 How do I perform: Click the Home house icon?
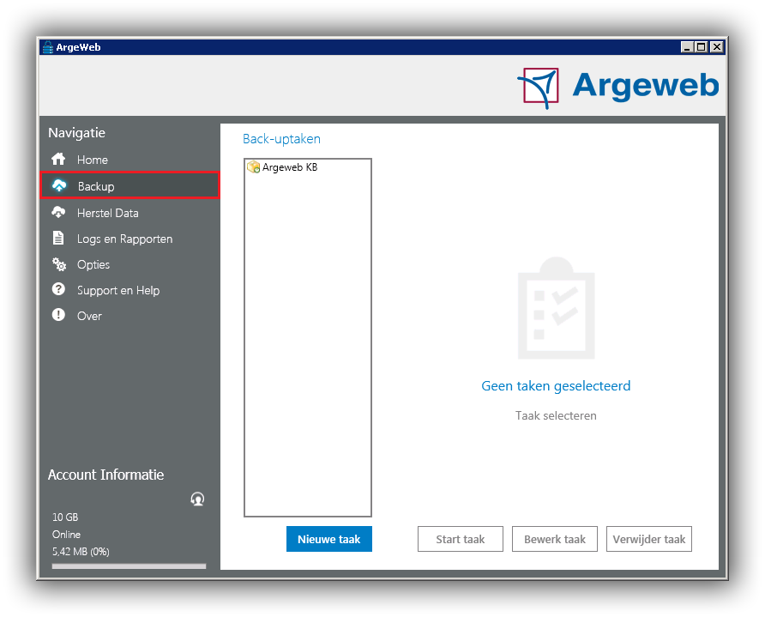pyautogui.click(x=58, y=159)
